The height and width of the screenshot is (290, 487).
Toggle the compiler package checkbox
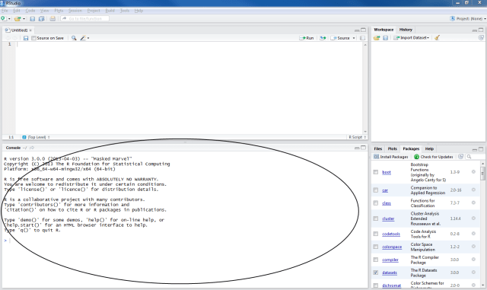point(375,260)
